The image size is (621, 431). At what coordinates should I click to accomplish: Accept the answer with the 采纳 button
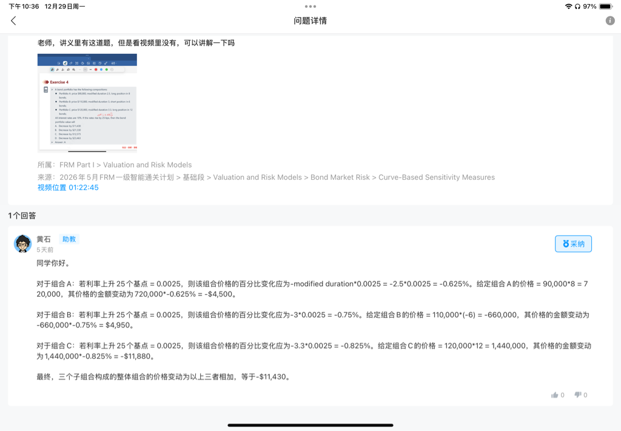tap(573, 243)
